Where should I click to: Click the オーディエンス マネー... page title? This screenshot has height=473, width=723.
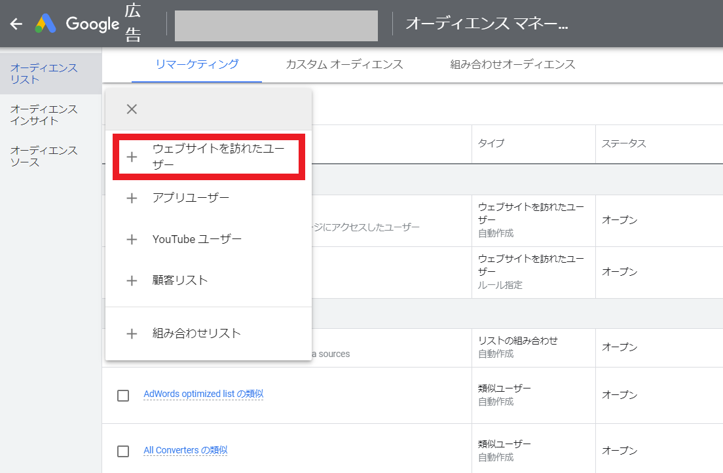point(487,23)
